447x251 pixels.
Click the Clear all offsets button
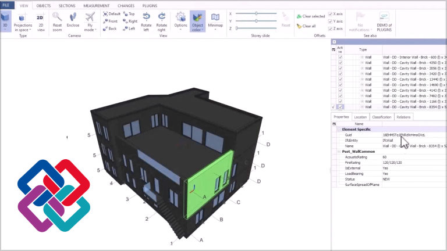tap(306, 26)
